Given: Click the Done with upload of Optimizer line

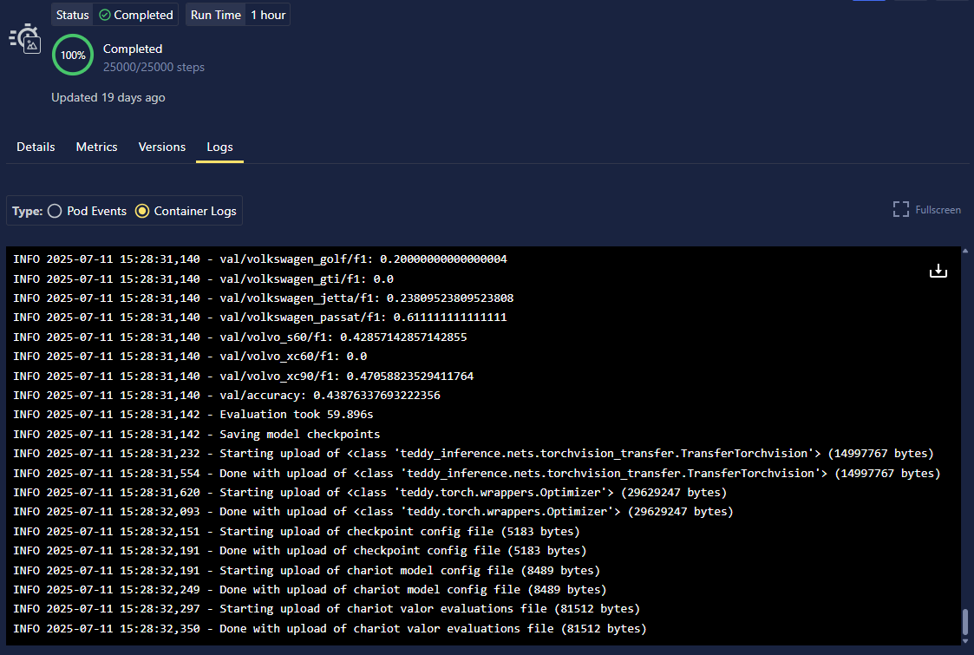Looking at the screenshot, I should 373,512.
